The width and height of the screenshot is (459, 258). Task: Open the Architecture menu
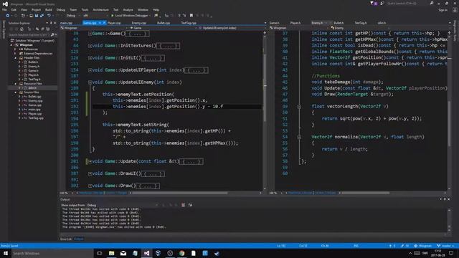(100, 9)
